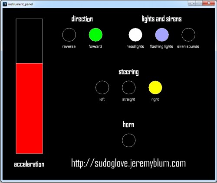
Task: Click the instrument_panel window title
Action: coord(20,4)
